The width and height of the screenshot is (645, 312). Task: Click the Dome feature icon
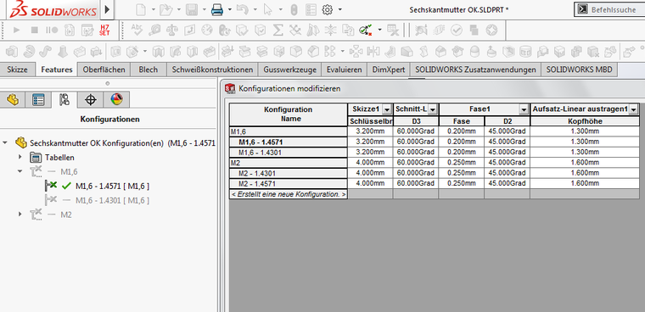tap(474, 52)
